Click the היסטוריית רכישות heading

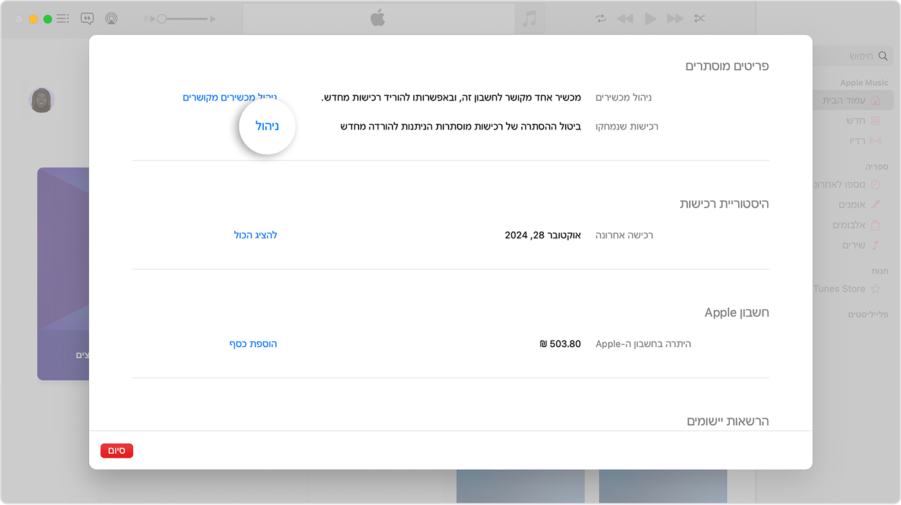click(724, 204)
